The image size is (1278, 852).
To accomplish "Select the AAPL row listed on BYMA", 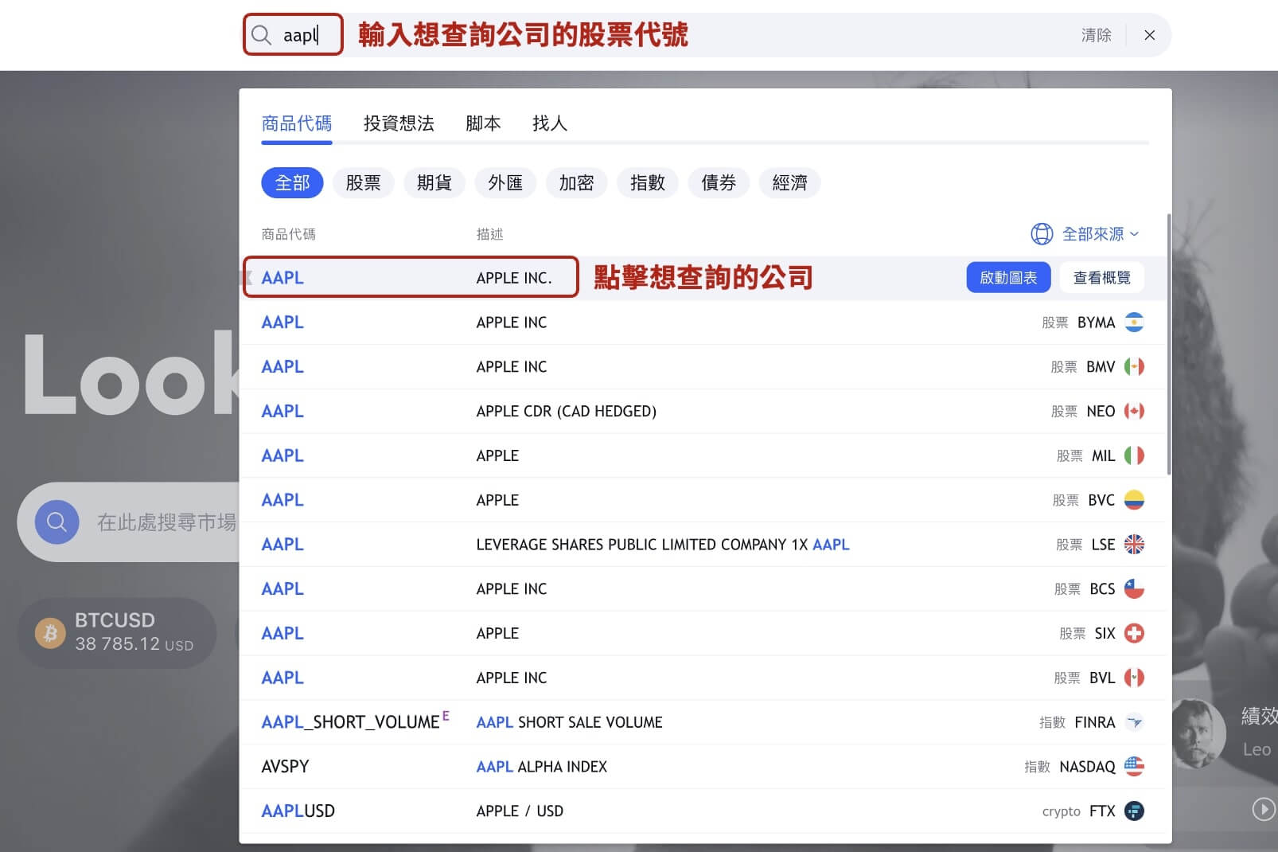I will (703, 322).
